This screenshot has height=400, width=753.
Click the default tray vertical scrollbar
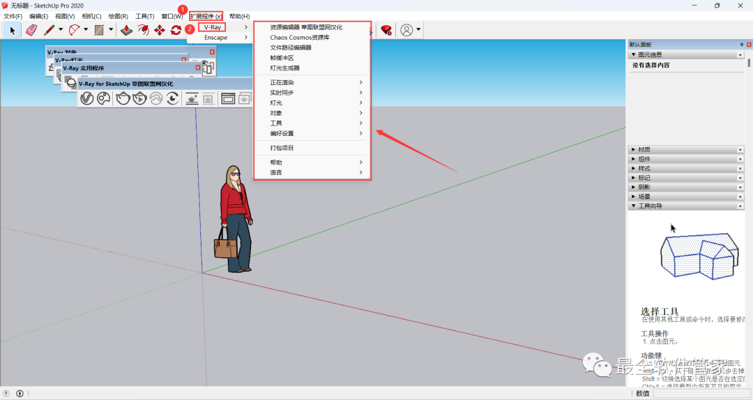tap(749, 63)
